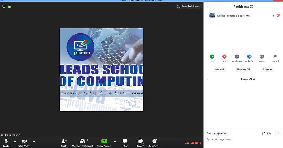Image resolution: width=283 pixels, height=148 pixels.
Task: Click the go faster feedback icon
Action: [249, 57]
